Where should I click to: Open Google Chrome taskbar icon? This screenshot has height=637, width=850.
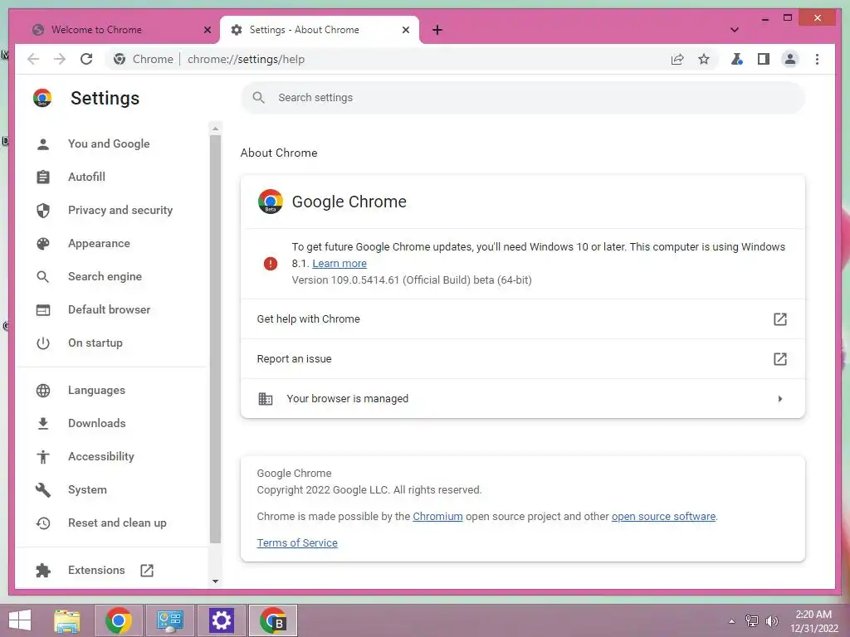[x=119, y=620]
